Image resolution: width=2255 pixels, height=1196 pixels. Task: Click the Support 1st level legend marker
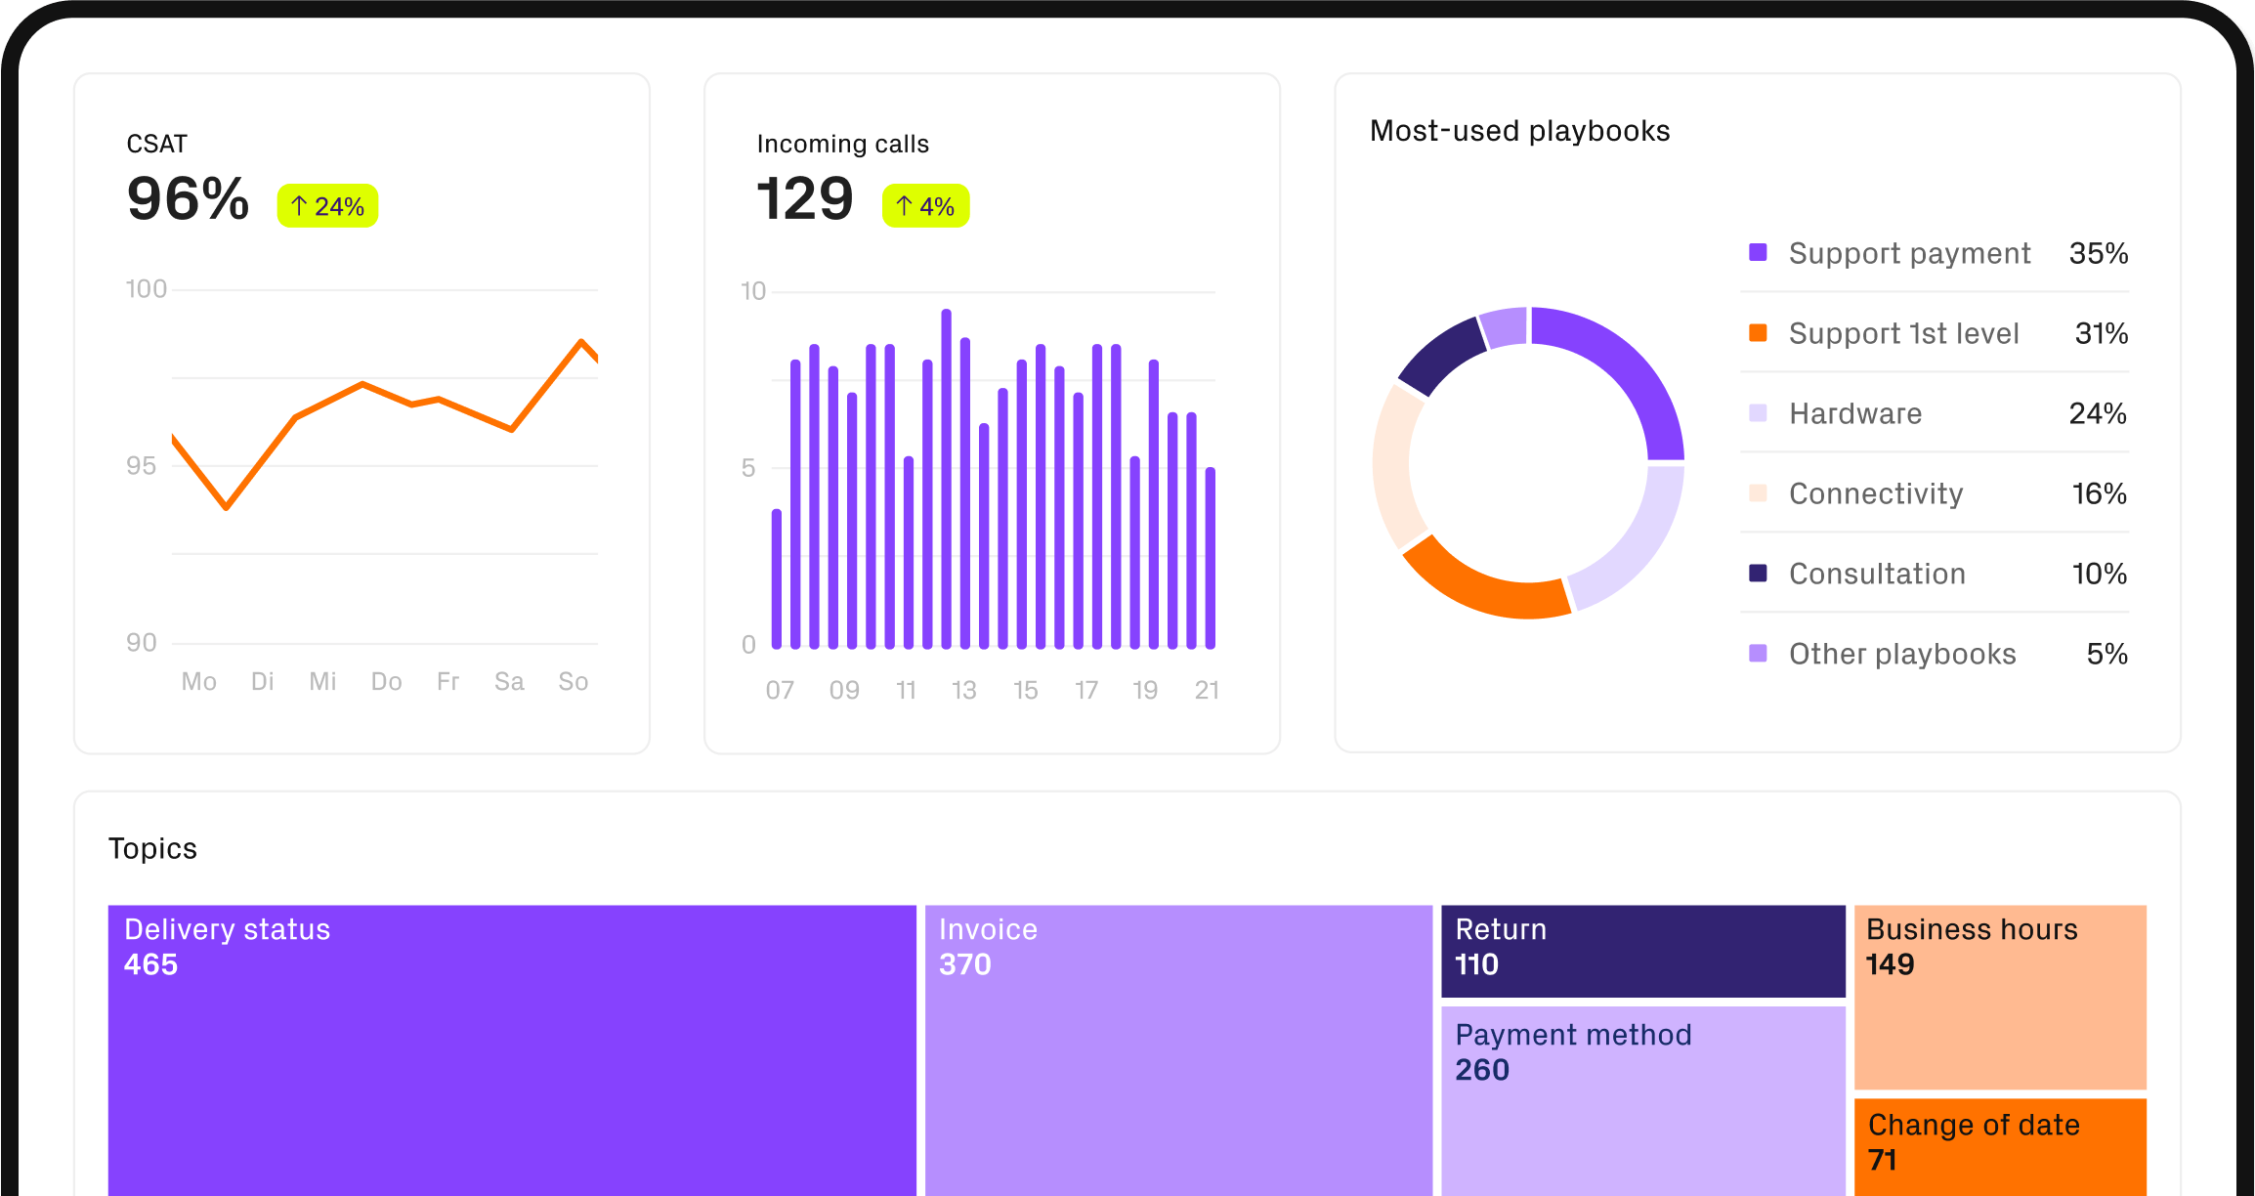(1759, 332)
